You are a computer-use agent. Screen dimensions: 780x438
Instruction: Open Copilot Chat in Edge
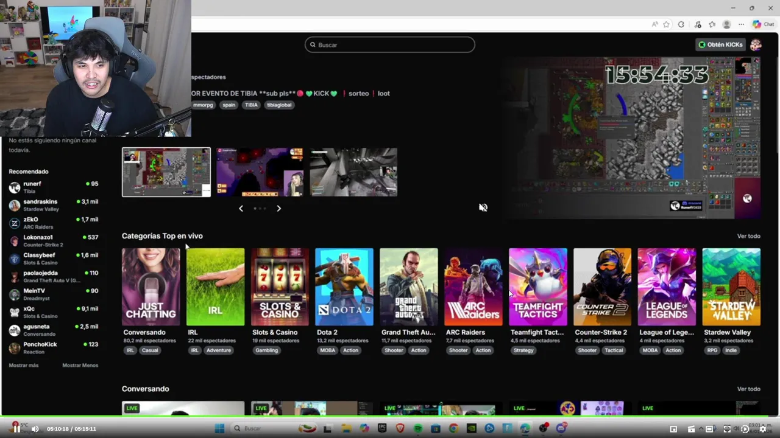tap(763, 24)
